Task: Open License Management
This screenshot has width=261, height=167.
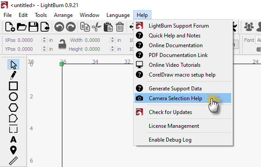Action: coord(183,126)
